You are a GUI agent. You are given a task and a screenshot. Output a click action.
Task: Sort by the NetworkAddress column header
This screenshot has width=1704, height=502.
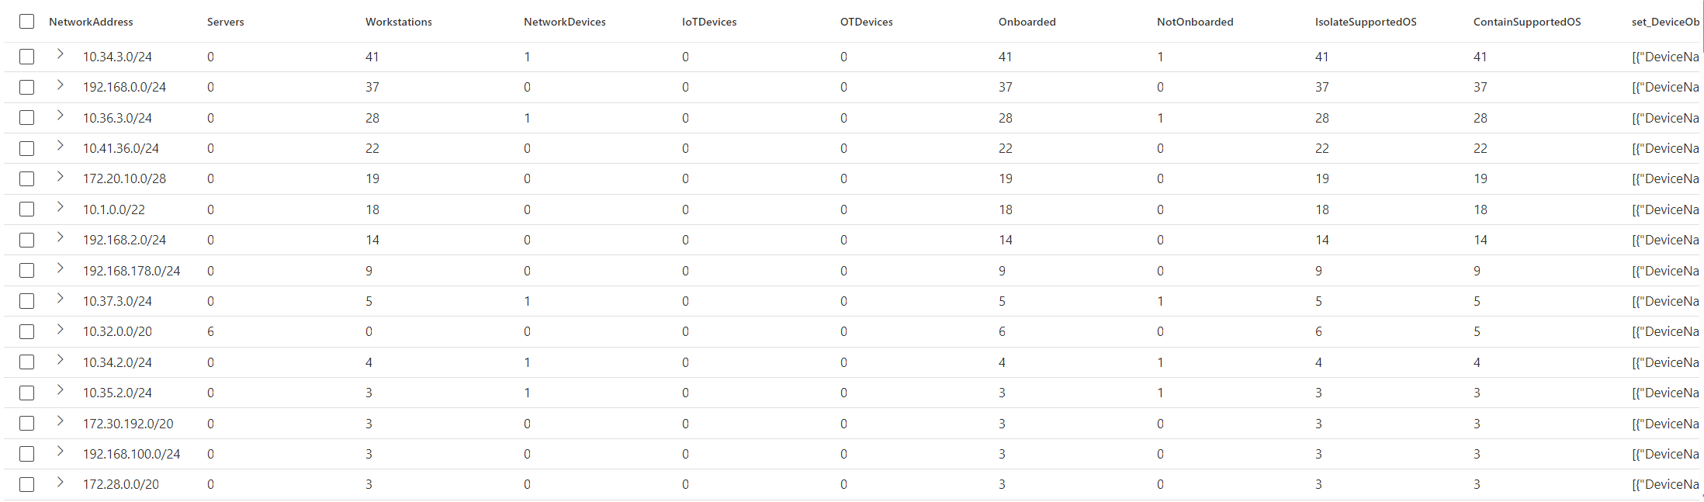pyautogui.click(x=91, y=22)
